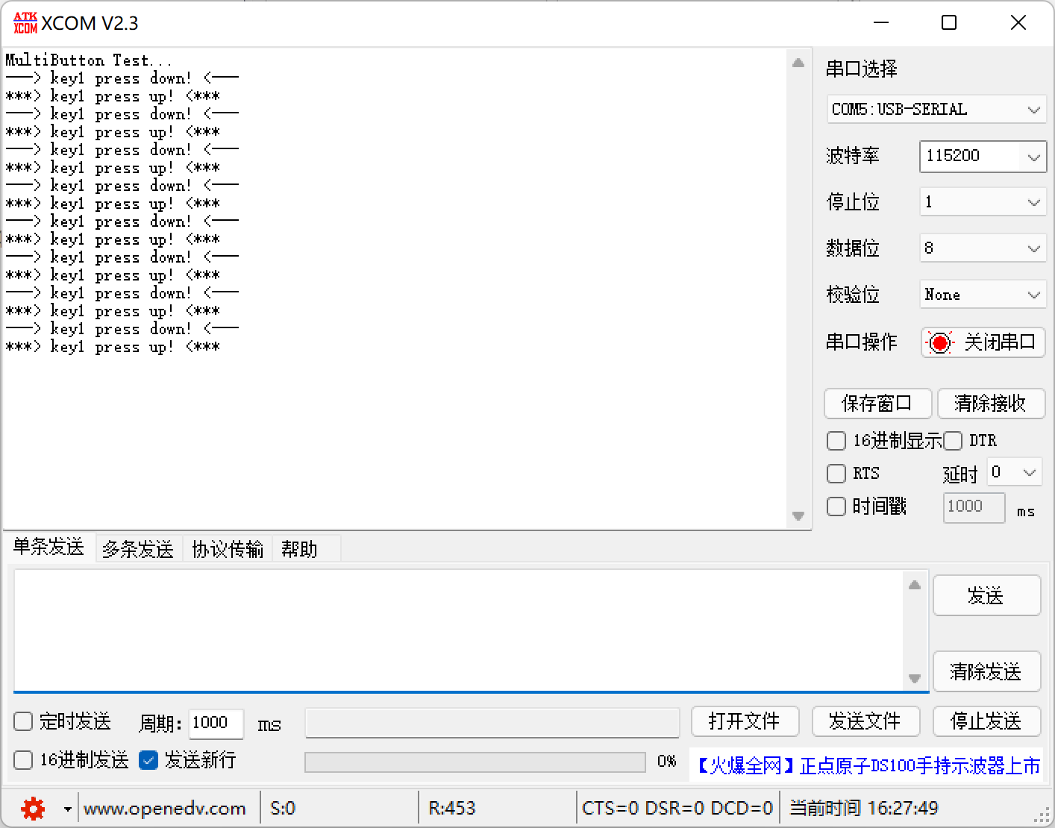Click the S:0 sent counter
1055x828 pixels.
point(283,809)
